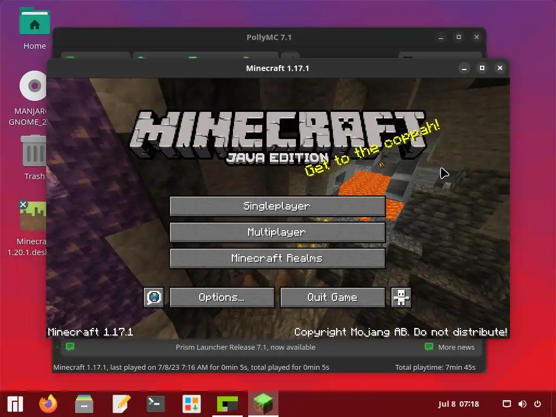Close the Minecraft 1.17.1 window

click(x=500, y=68)
